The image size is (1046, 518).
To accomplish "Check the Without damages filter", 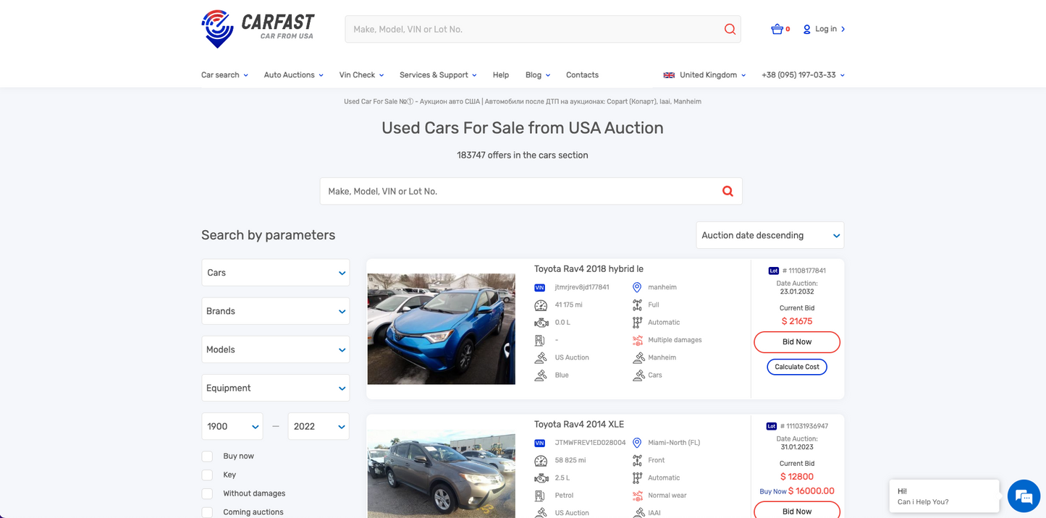I will pos(207,493).
